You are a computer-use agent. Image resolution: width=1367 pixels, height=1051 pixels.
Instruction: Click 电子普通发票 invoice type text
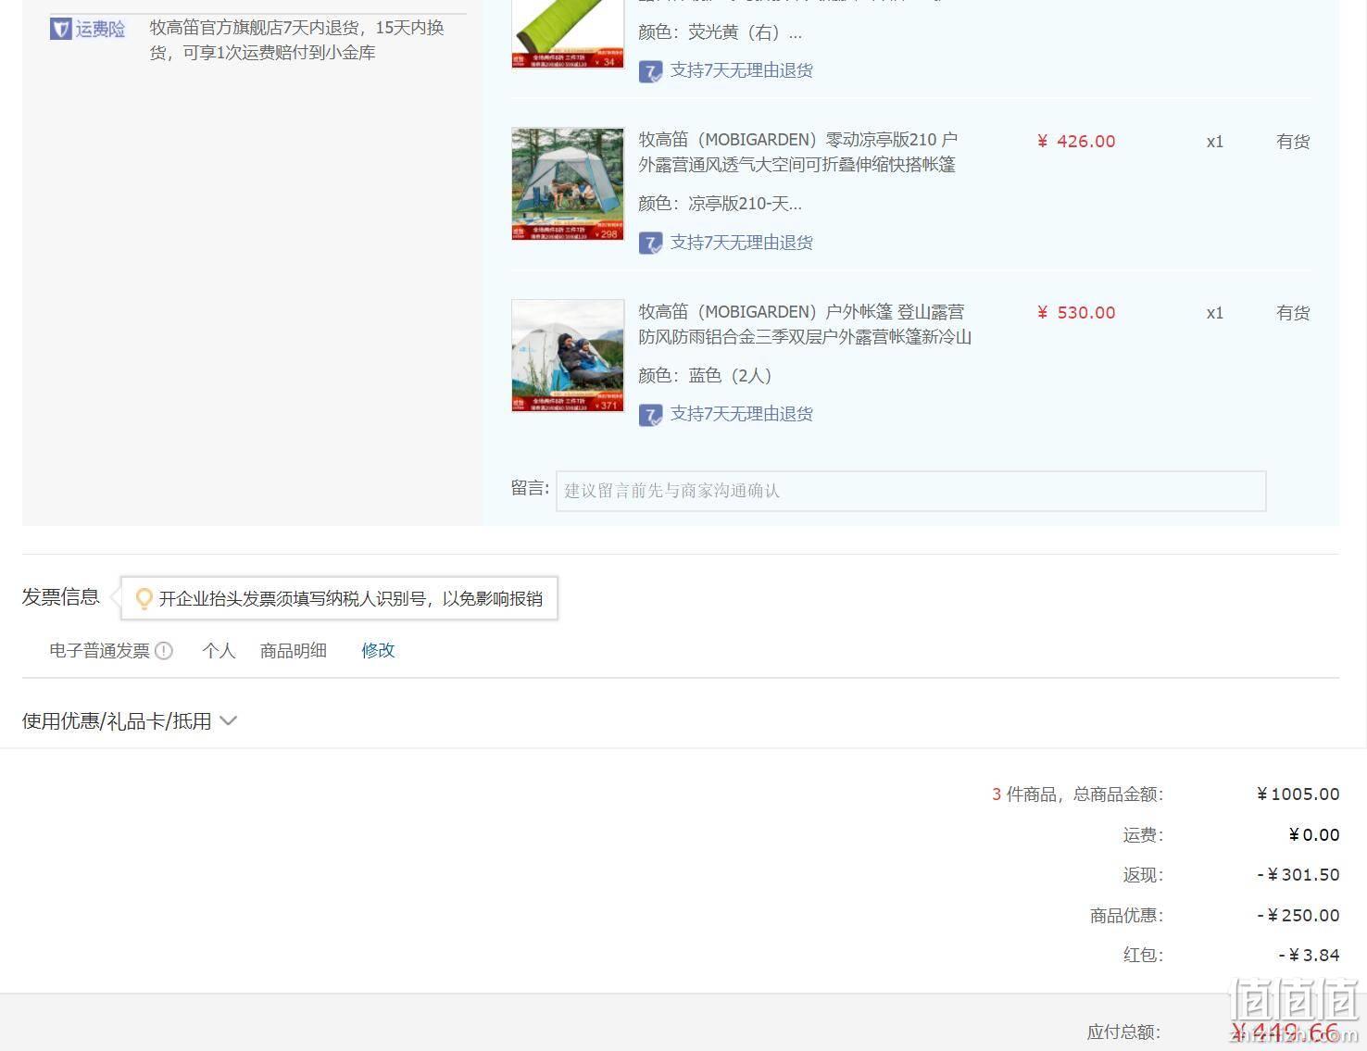click(x=100, y=651)
